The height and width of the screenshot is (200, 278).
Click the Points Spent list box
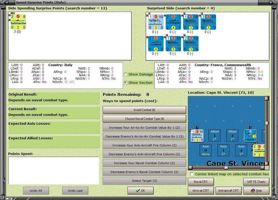click(54, 171)
